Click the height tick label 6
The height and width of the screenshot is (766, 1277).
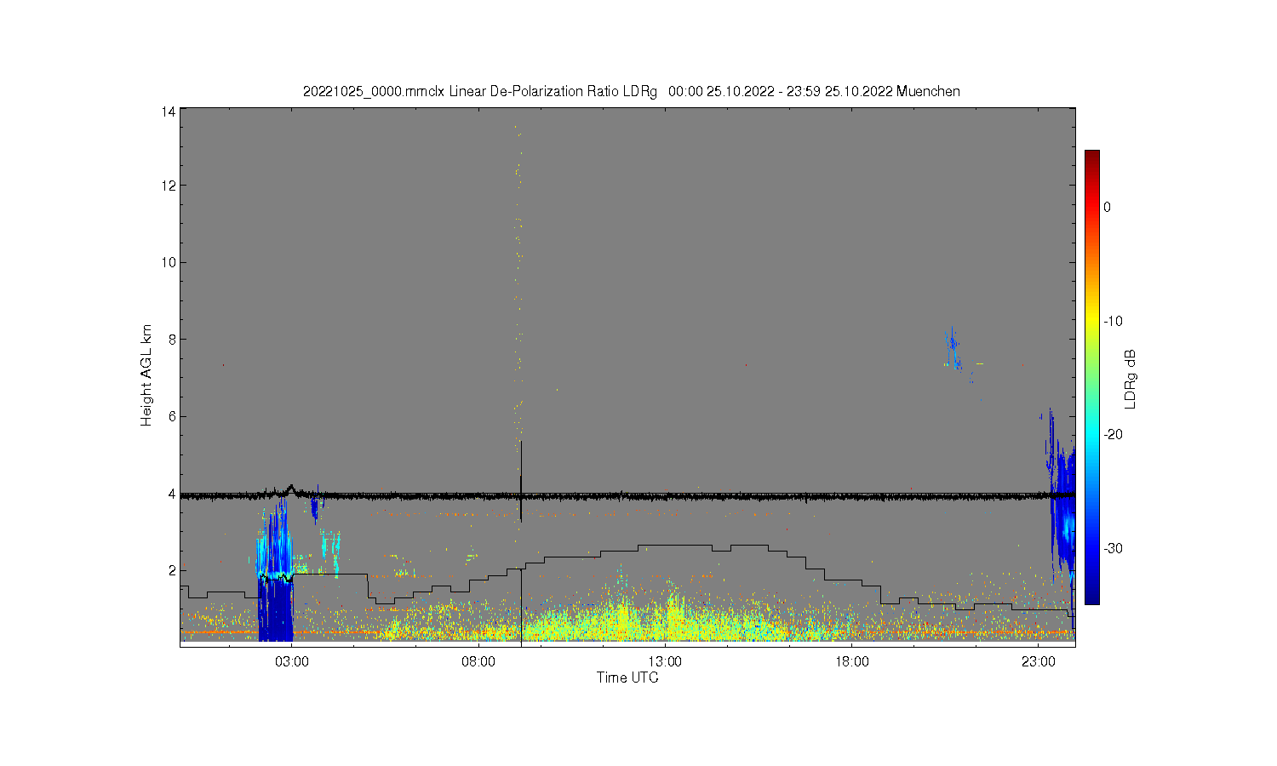pyautogui.click(x=172, y=416)
